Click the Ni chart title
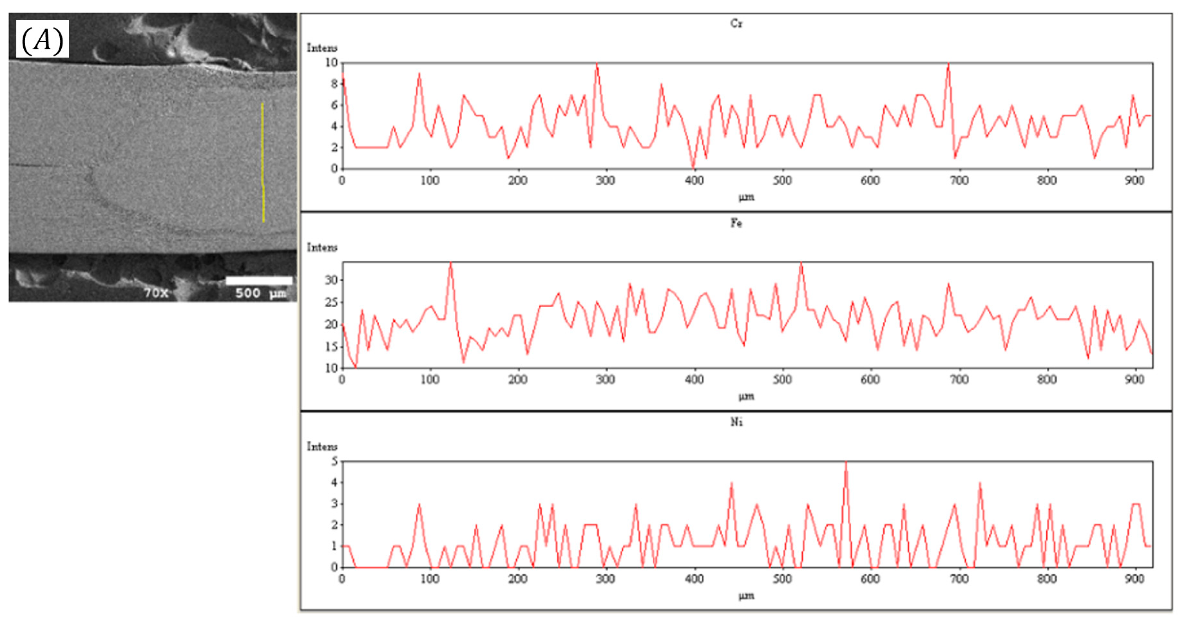This screenshot has width=1184, height=626. coord(736,422)
